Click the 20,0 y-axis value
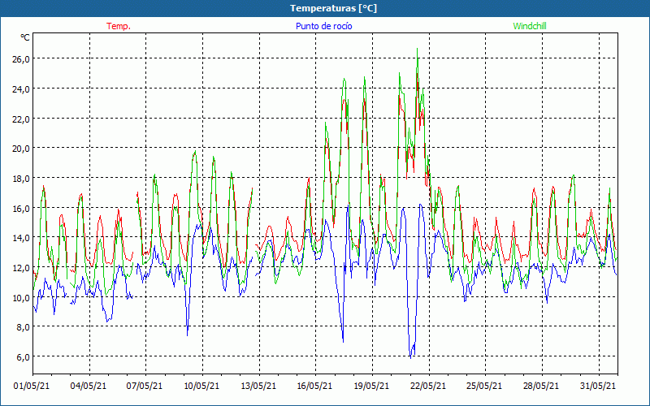The height and width of the screenshot is (406, 650). (21, 149)
